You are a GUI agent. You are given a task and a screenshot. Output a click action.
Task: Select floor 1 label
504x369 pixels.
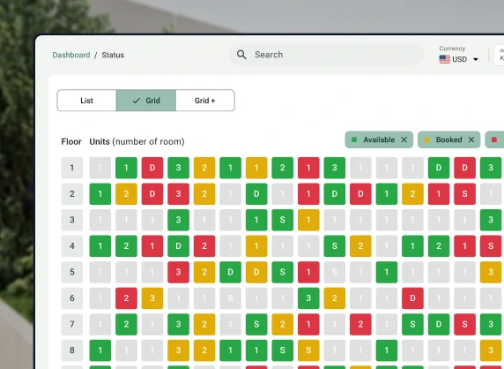[72, 168]
